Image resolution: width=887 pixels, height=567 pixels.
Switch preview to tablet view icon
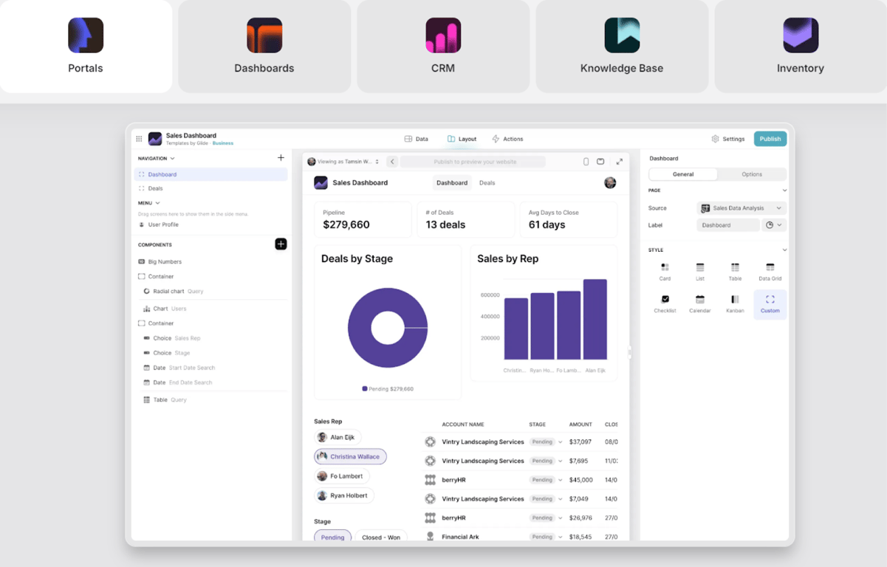point(600,162)
